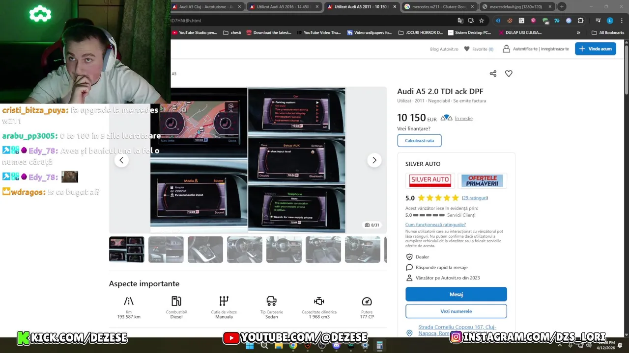This screenshot has width=629, height=353.
Task: Click the Vinde acum button
Action: click(x=596, y=49)
